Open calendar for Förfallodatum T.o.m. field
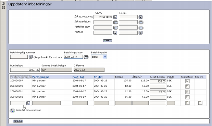Image resolution: width=212 pixels, height=126 pixels. [x=141, y=28]
